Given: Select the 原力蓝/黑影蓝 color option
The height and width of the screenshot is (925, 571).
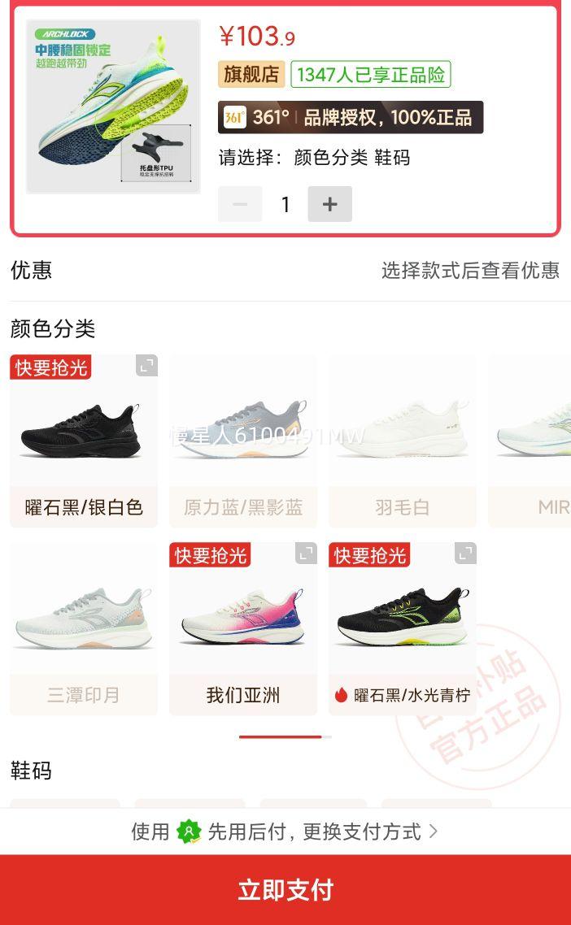Looking at the screenshot, I should coord(243,441).
